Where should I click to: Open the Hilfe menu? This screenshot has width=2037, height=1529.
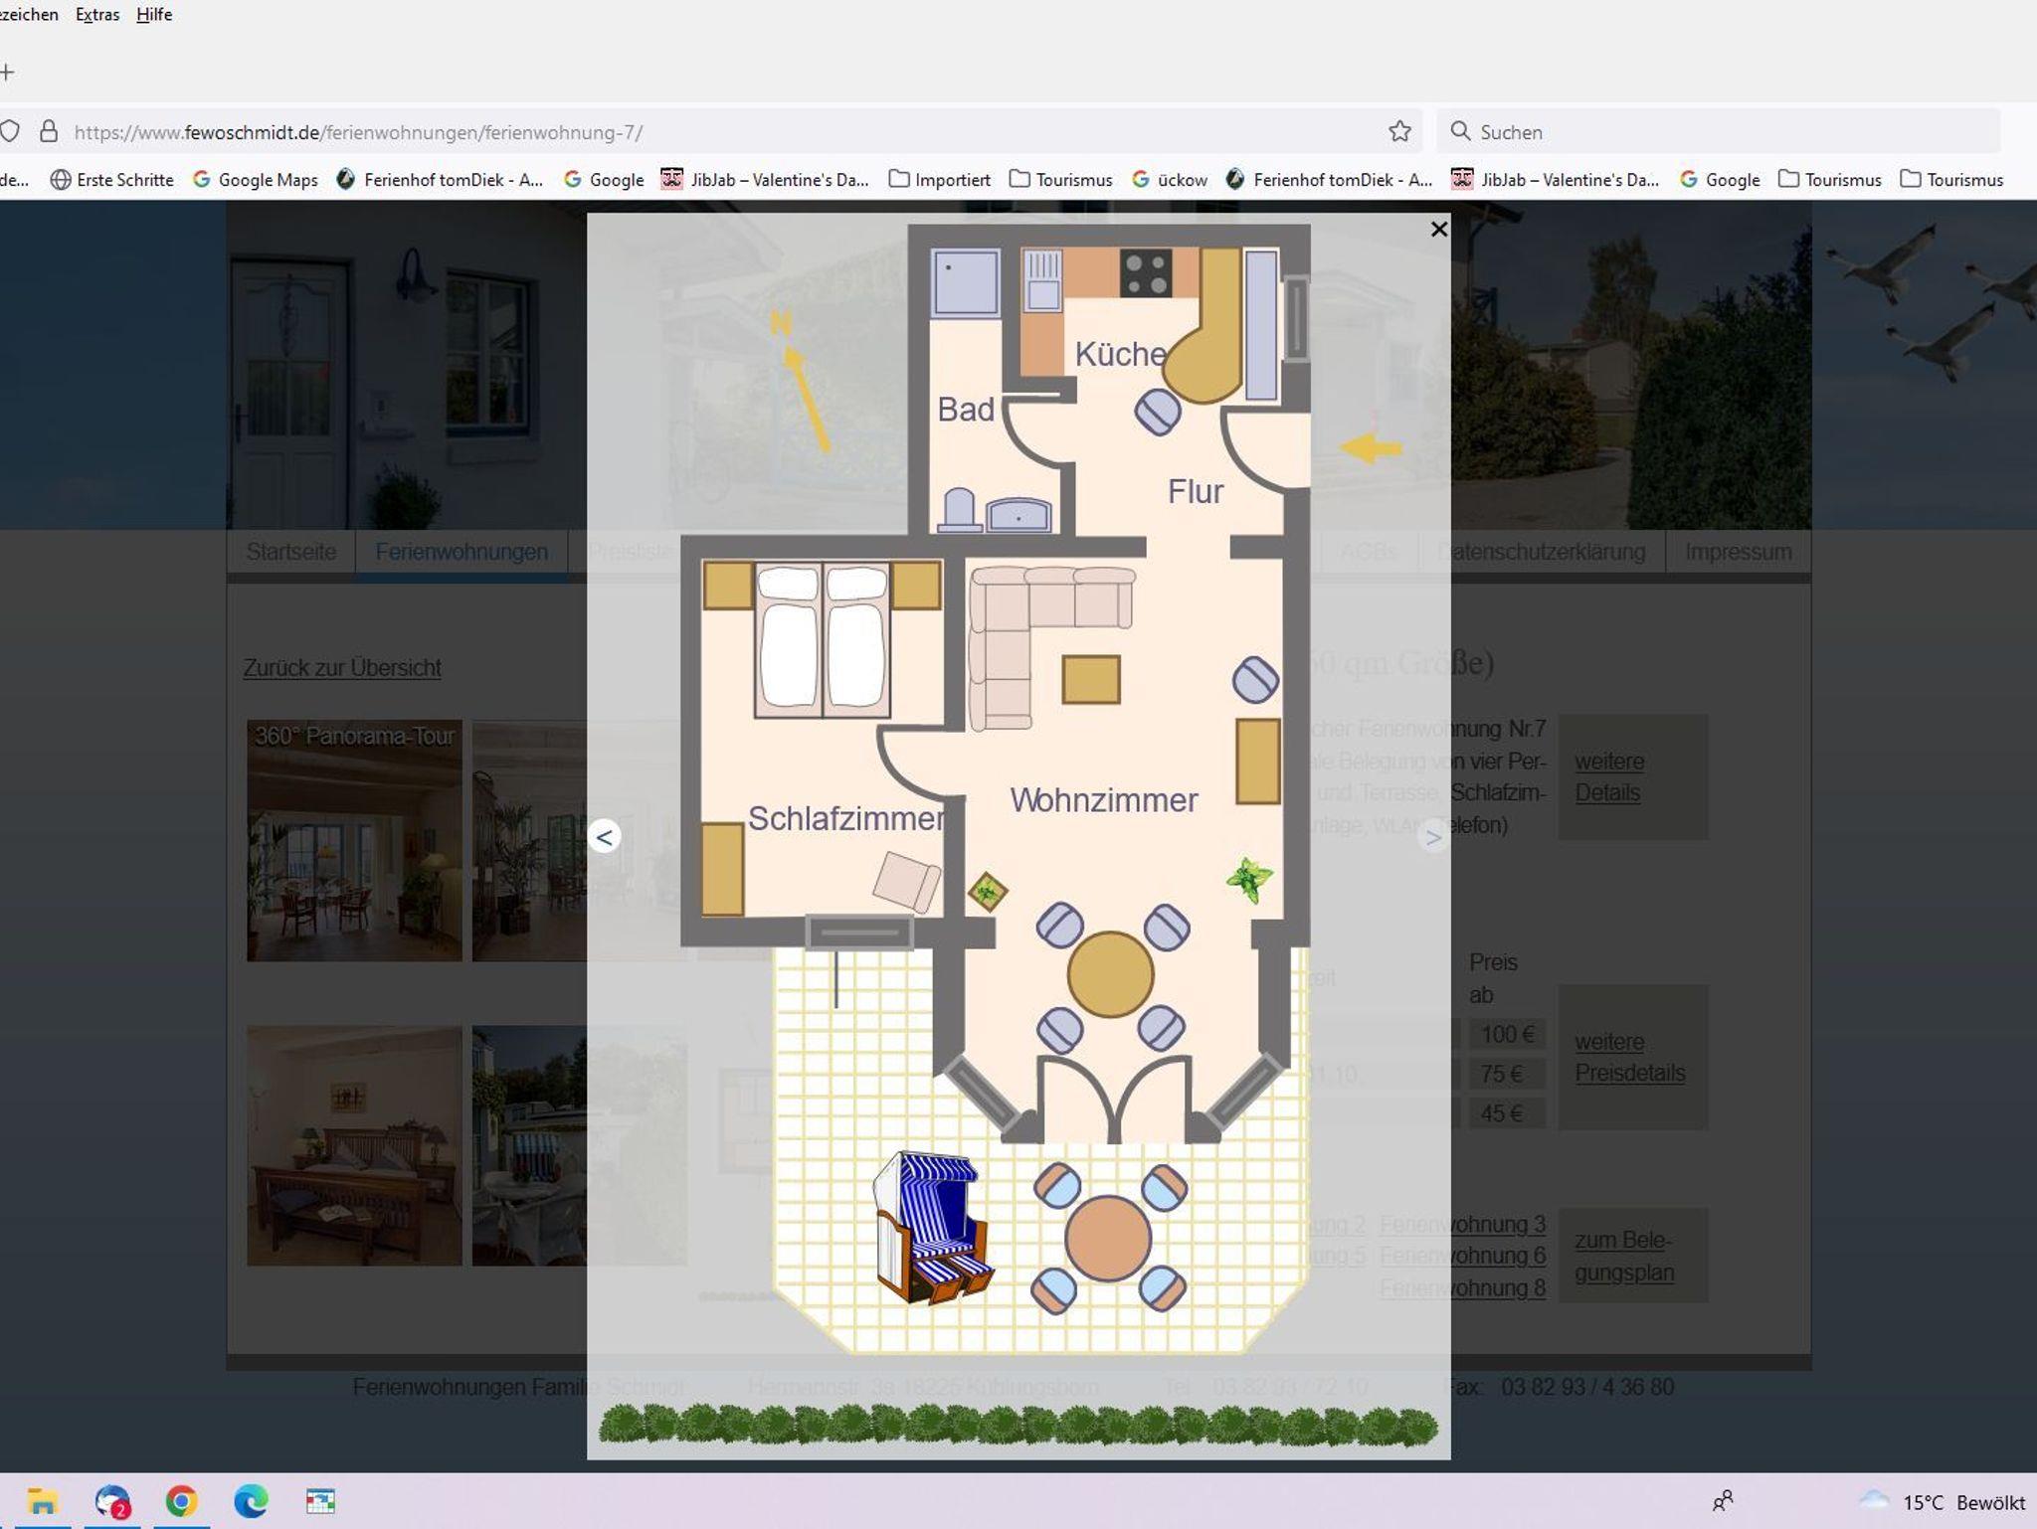(154, 15)
